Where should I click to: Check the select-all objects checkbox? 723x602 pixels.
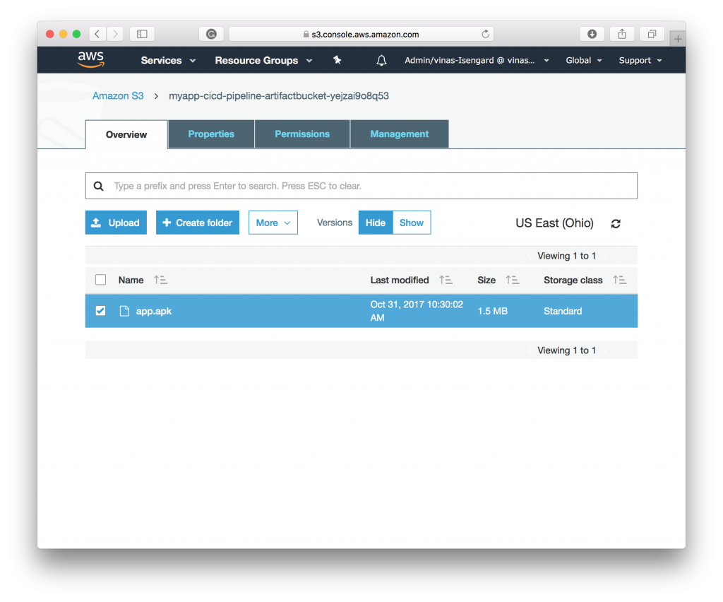tap(100, 280)
